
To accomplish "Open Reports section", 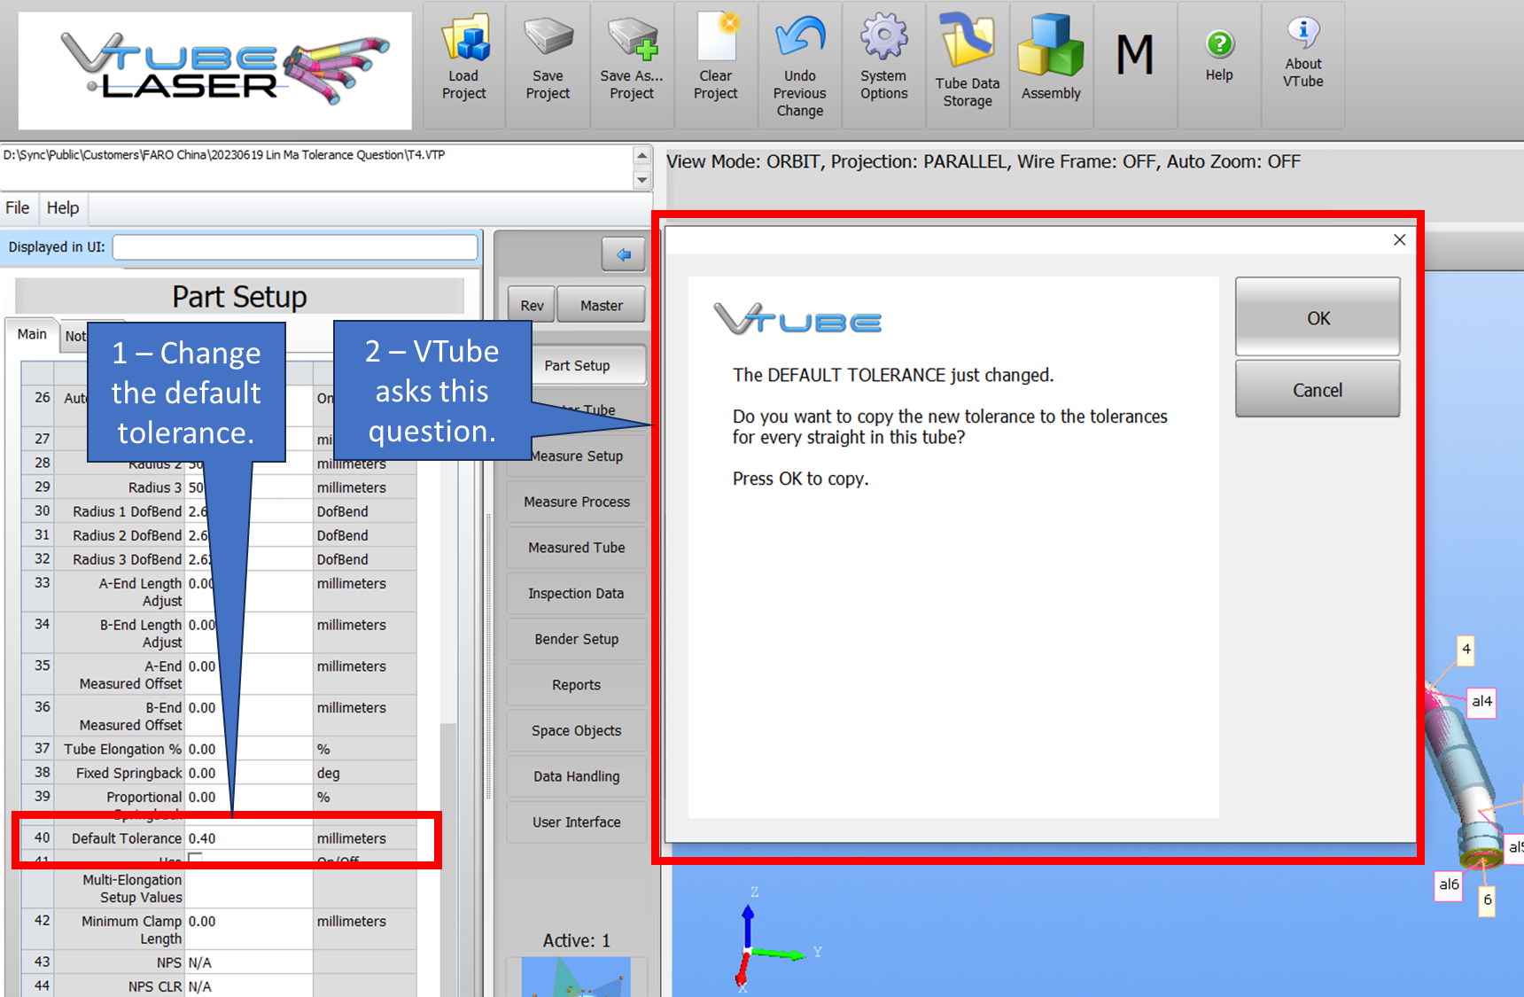I will click(x=577, y=685).
